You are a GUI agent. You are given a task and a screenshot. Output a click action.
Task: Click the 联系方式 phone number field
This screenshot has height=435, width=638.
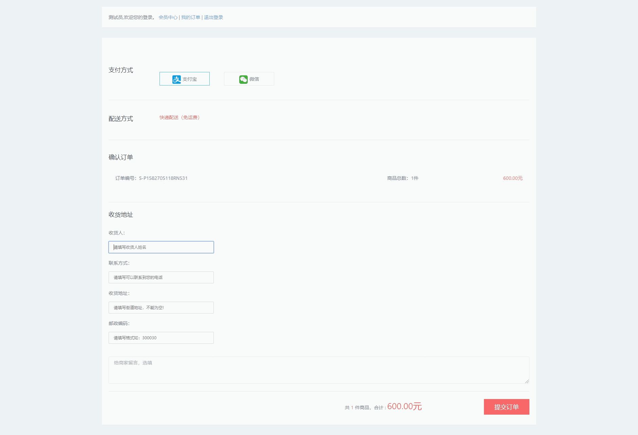tap(161, 277)
